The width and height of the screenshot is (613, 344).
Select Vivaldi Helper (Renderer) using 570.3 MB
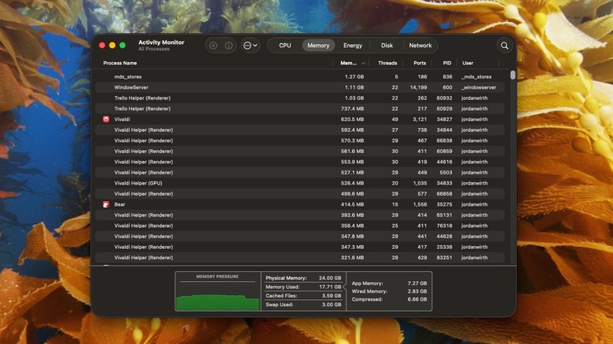point(300,141)
